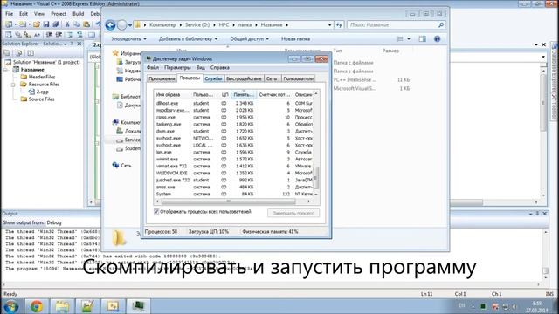559x314 pixels.
Task: Open the File menu in Visual C++
Action: pyautogui.click(x=10, y=14)
